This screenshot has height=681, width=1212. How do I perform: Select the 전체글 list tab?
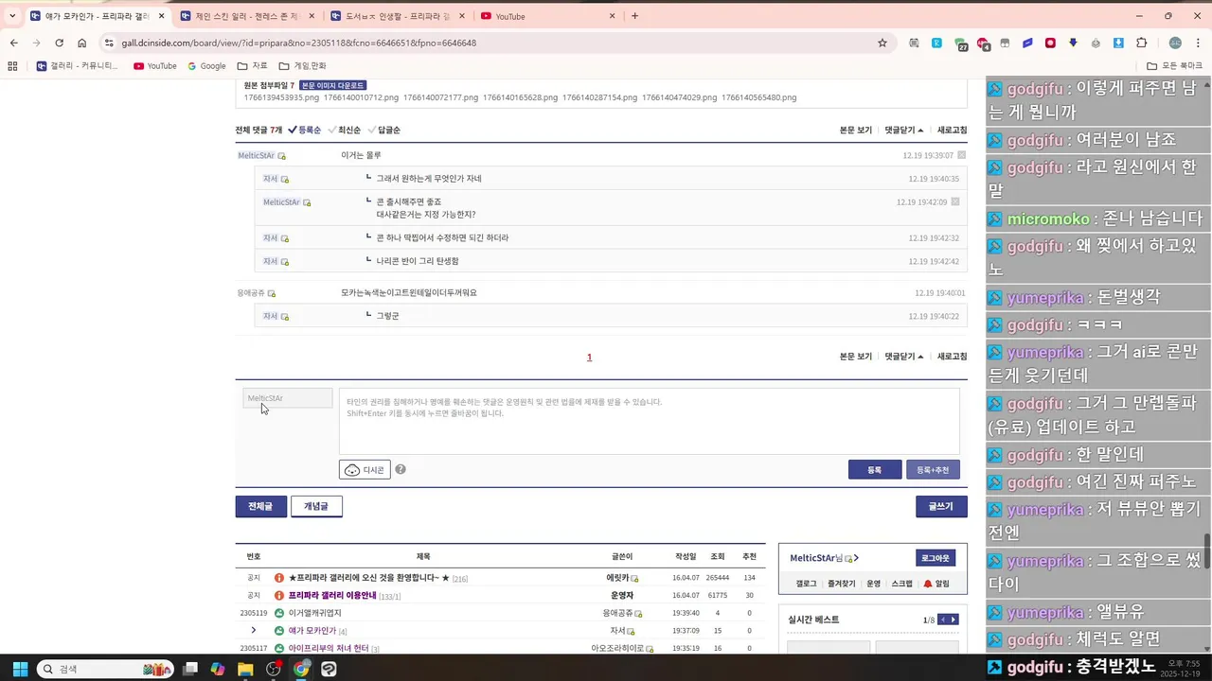(x=260, y=507)
